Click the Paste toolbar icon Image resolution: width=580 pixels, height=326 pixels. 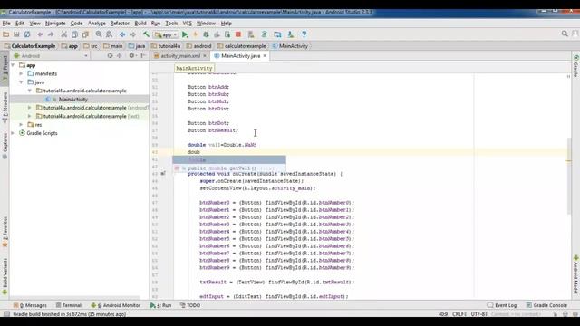click(85, 34)
